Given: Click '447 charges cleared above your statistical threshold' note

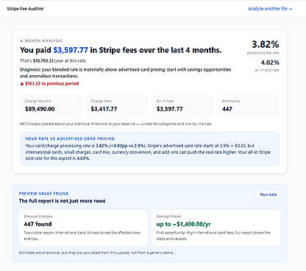Looking at the screenshot, I should [115, 124].
